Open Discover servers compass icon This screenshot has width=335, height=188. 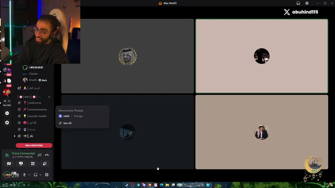[7, 122]
